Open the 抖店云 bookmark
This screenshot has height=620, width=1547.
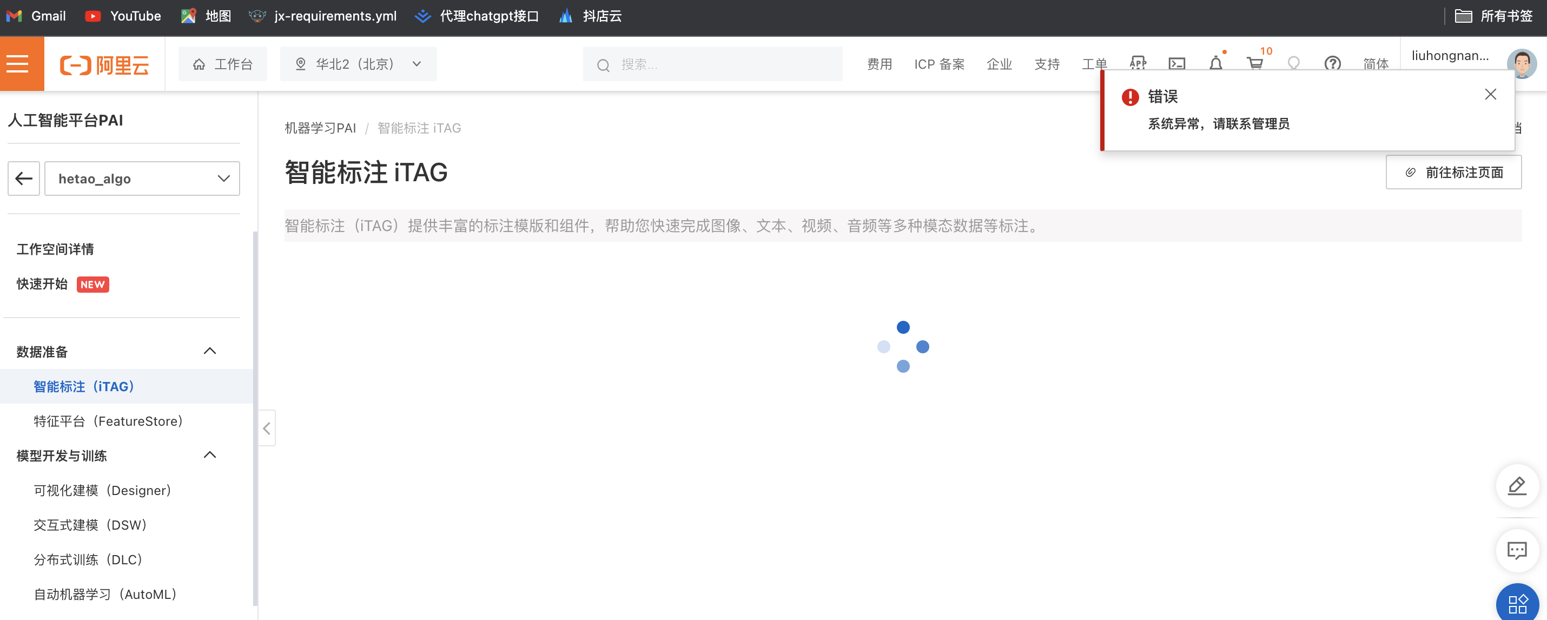590,16
